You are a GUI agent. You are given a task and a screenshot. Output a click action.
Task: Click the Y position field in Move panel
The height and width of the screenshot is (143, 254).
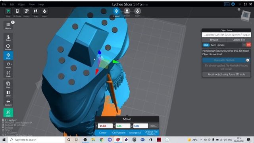tap(123, 126)
